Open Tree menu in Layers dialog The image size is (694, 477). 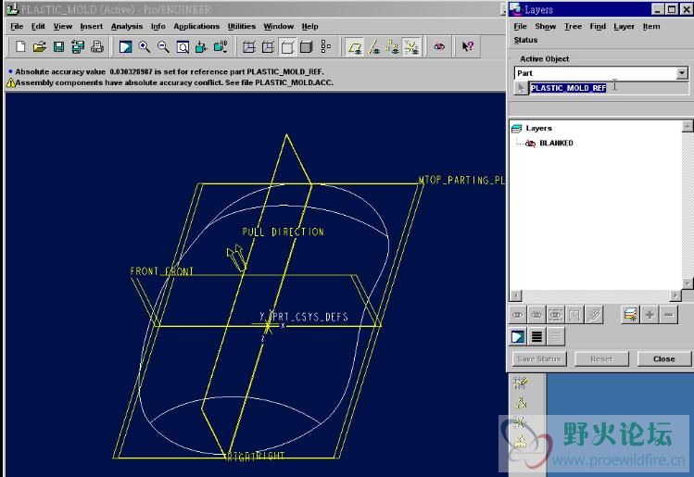pos(573,26)
